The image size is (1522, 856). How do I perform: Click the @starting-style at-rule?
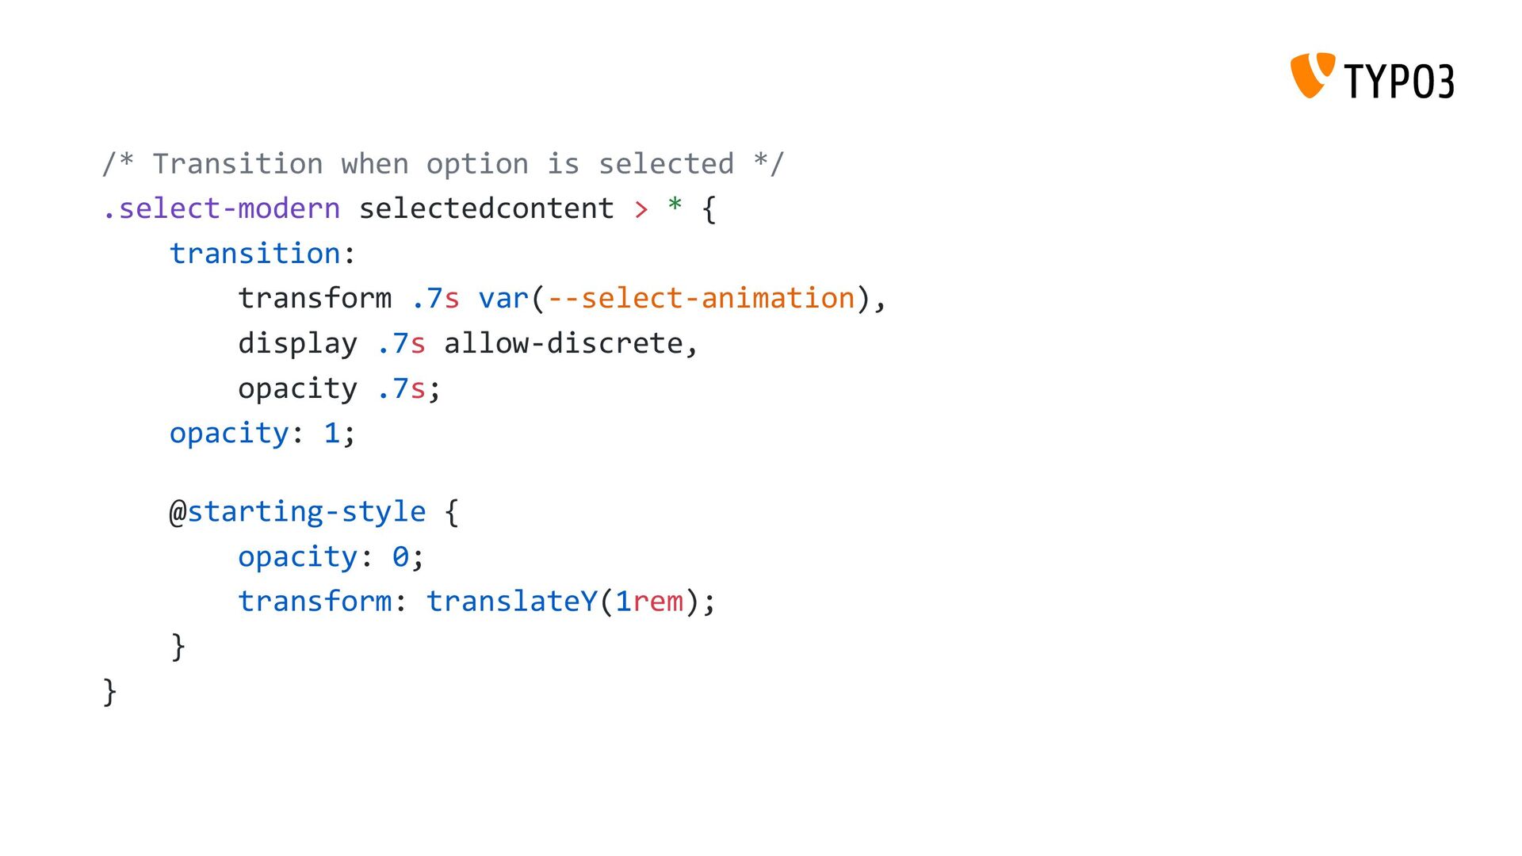tap(298, 511)
